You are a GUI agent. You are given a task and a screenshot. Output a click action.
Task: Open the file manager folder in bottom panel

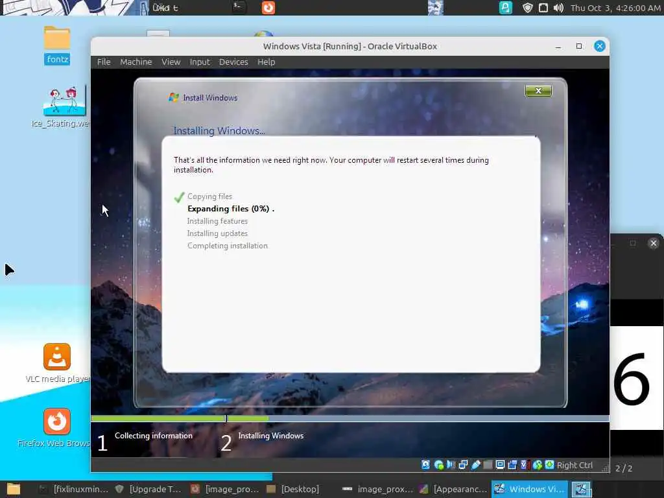coord(14,489)
